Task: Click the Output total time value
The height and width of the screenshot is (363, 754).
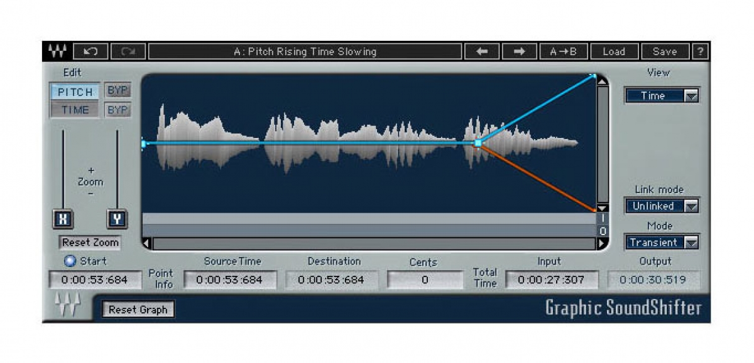Action: 653,280
